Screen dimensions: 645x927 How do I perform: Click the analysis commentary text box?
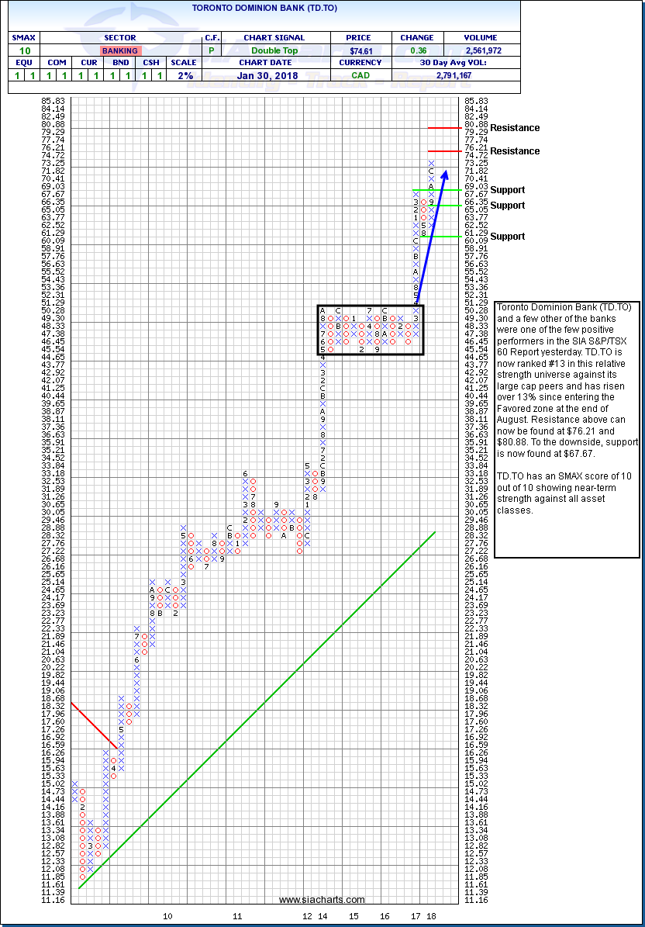coord(567,429)
